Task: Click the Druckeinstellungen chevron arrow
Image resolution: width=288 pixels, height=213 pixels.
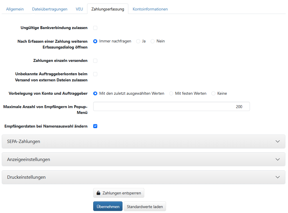Action: click(278, 177)
